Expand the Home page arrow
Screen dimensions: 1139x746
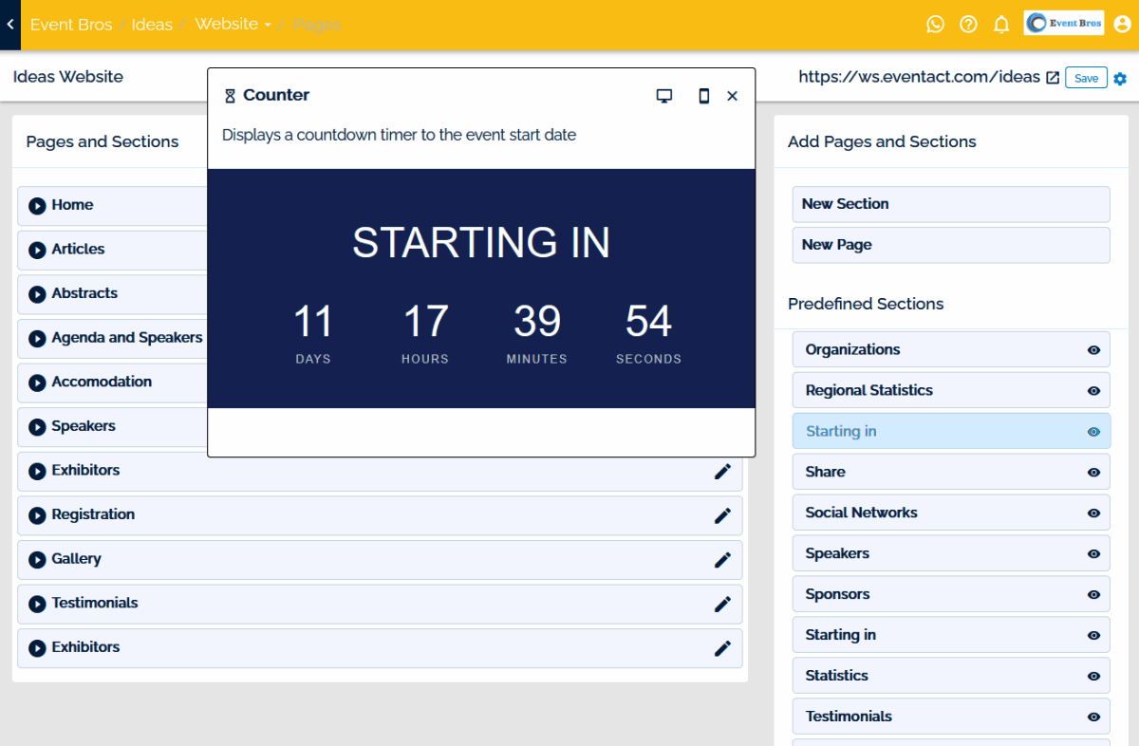click(37, 206)
